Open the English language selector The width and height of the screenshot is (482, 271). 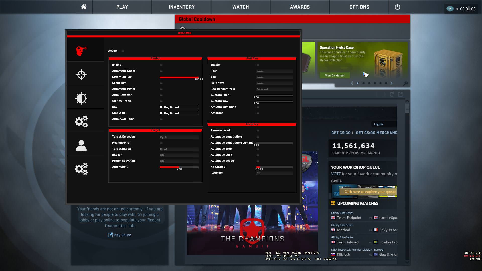(384, 124)
